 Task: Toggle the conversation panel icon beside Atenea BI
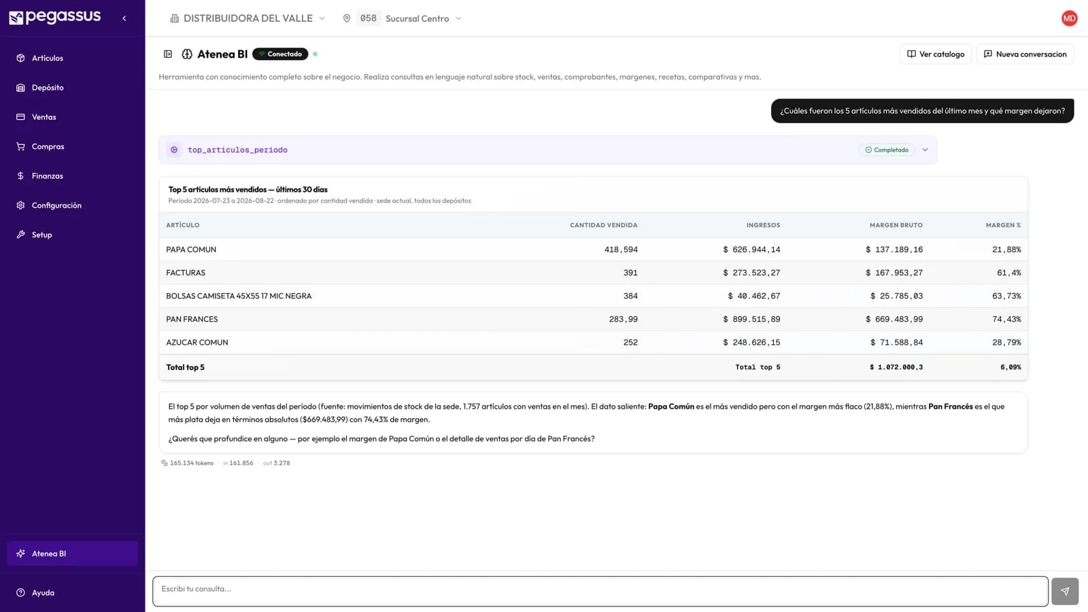(168, 54)
